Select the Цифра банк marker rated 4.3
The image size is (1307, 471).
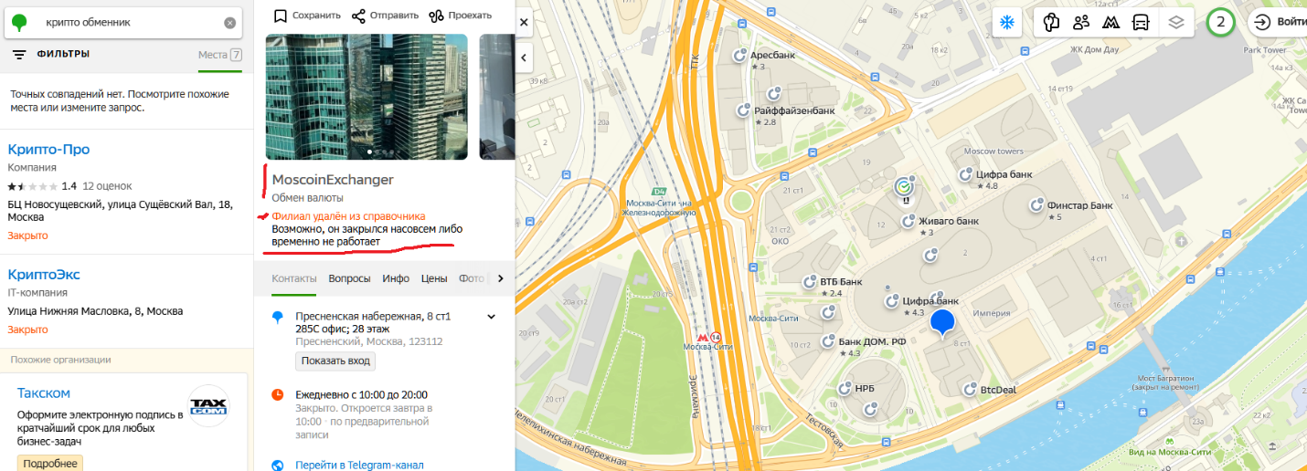[892, 300]
